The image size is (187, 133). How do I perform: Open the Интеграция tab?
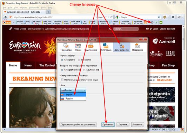coord(106,47)
